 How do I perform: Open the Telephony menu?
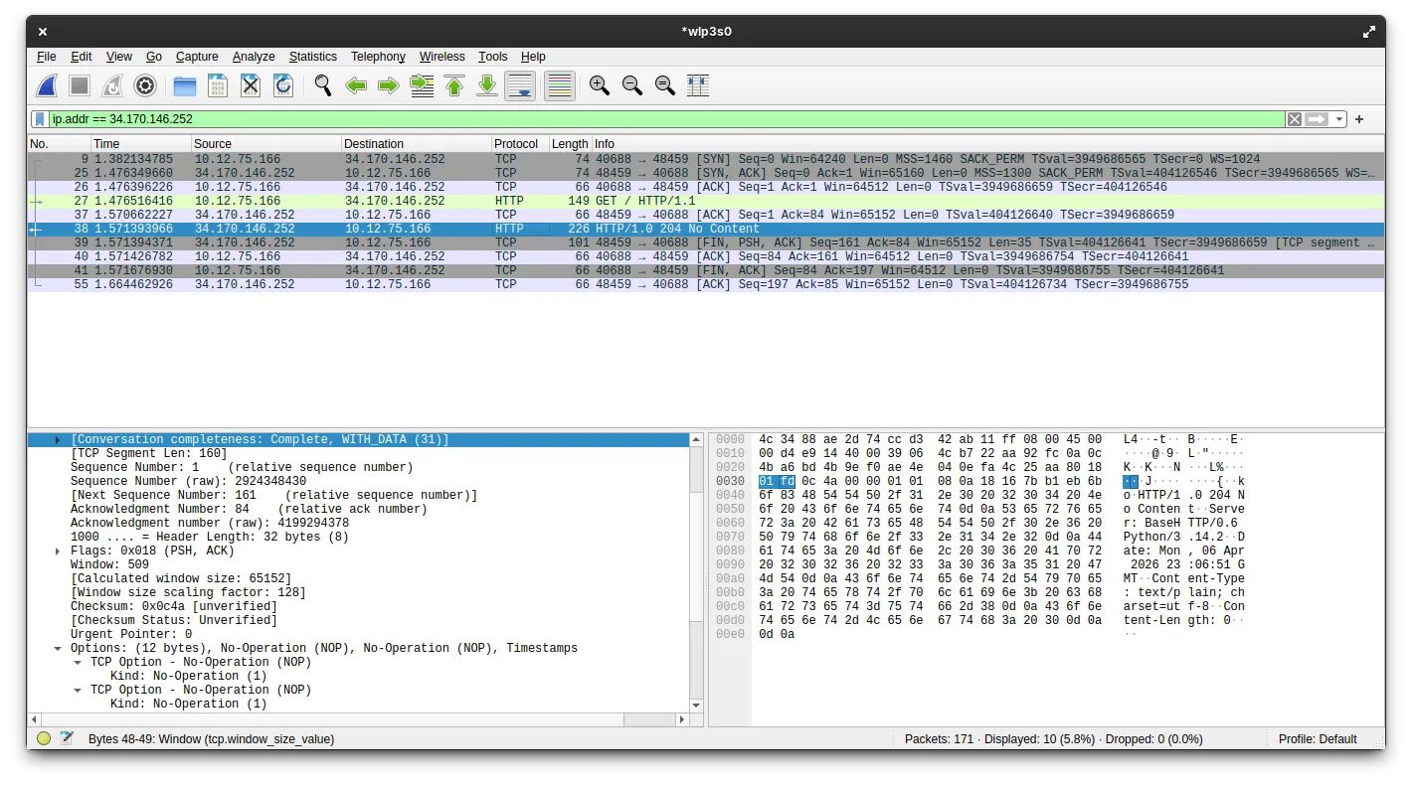[378, 57]
